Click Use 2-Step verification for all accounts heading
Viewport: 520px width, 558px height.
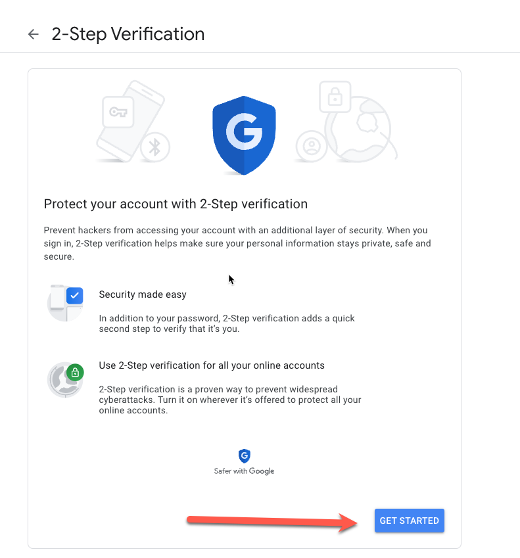point(212,365)
